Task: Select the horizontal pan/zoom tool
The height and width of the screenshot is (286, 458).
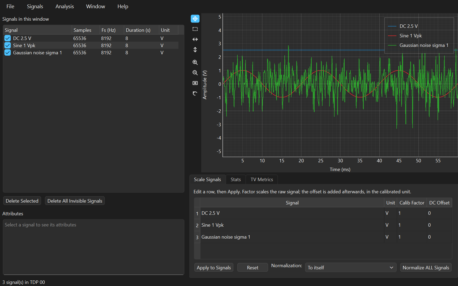Action: (x=195, y=39)
